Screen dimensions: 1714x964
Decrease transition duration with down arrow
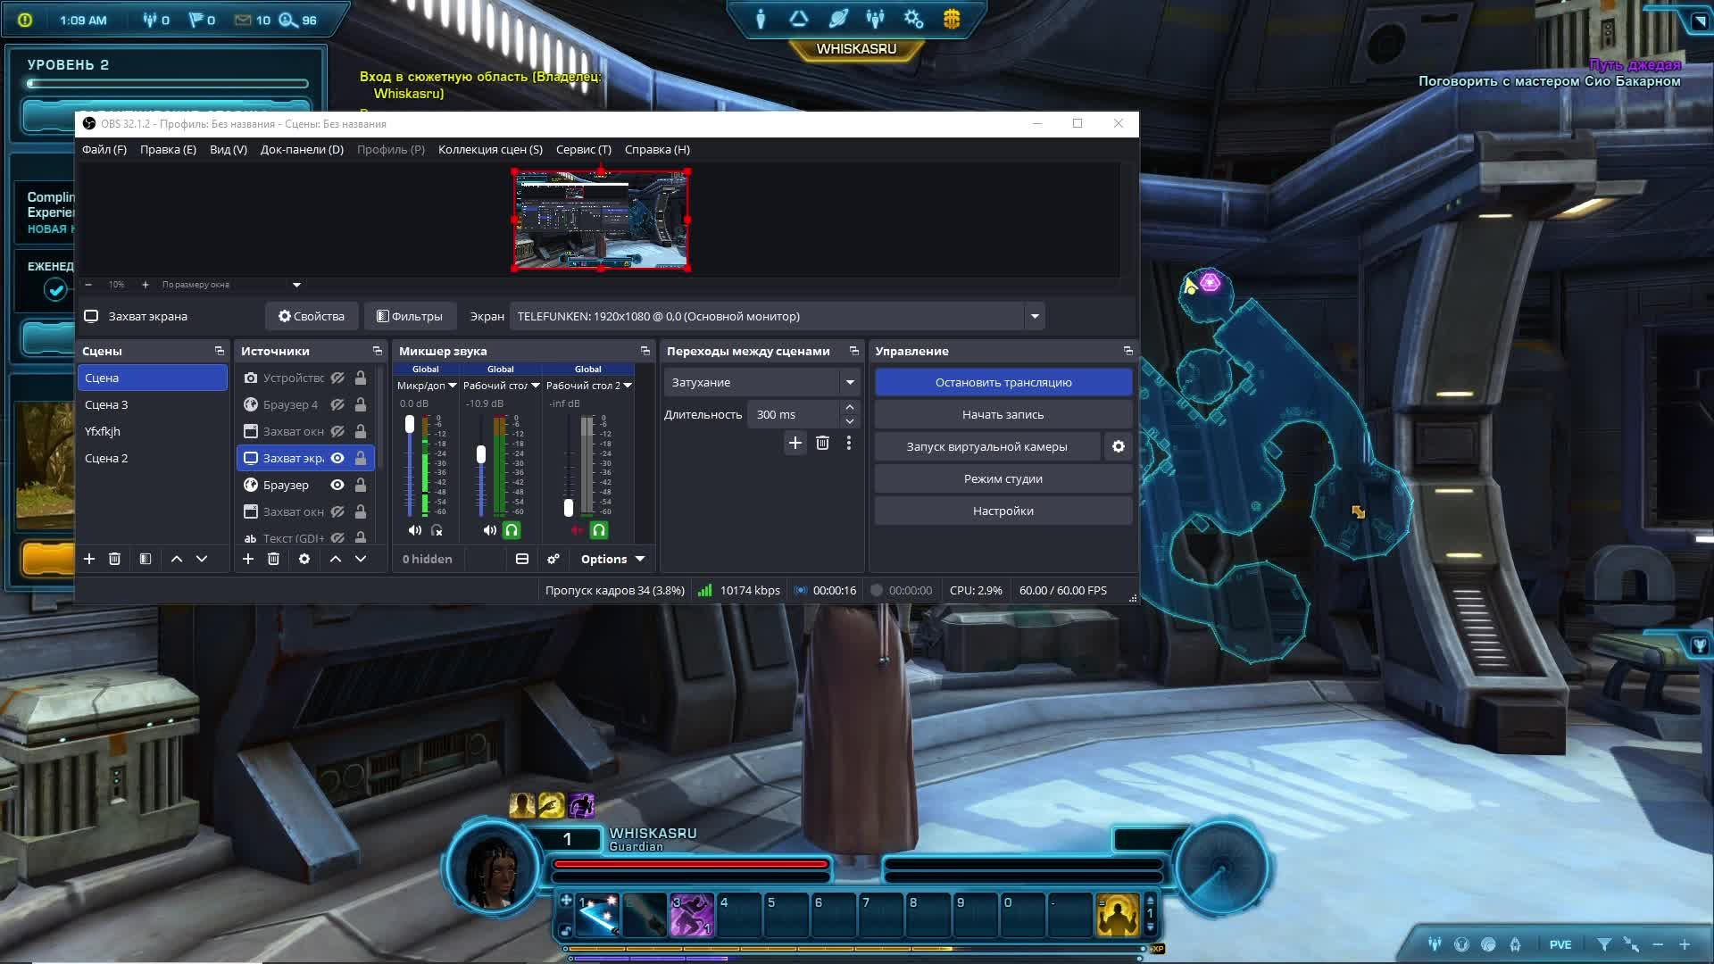850,421
